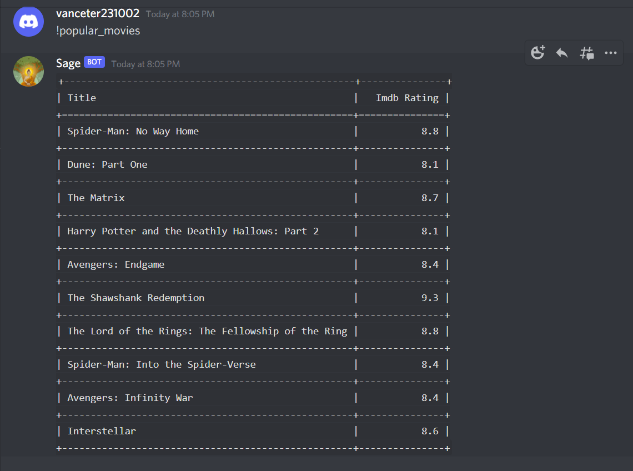Screen dimensions: 633x471
Task: Click Spider-Man: Into the Spider-Verse title
Action: 162,365
